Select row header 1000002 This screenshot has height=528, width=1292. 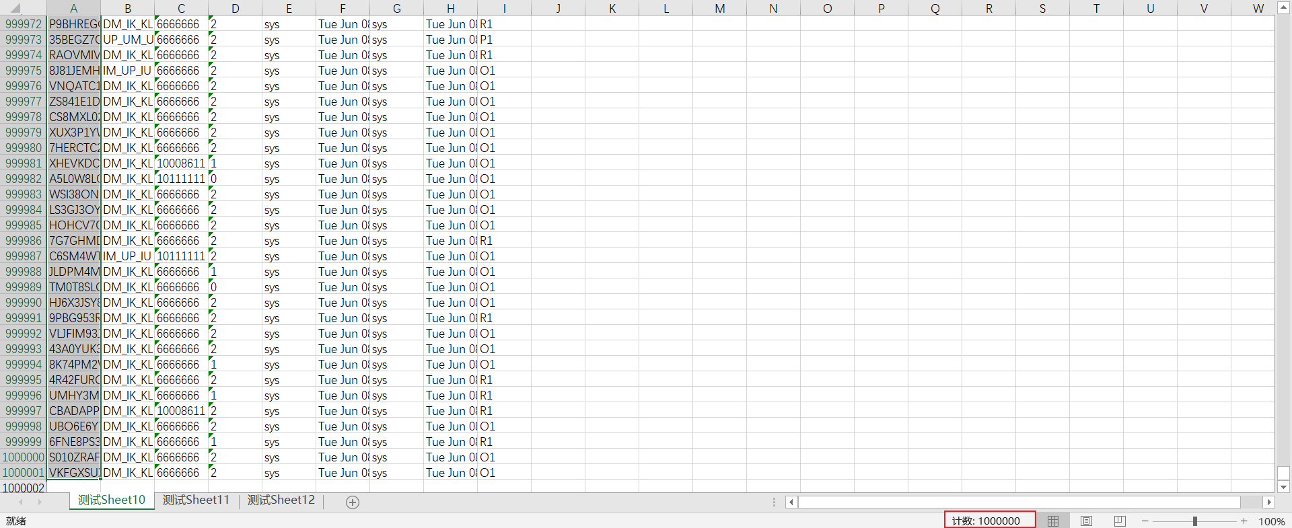coord(23,488)
